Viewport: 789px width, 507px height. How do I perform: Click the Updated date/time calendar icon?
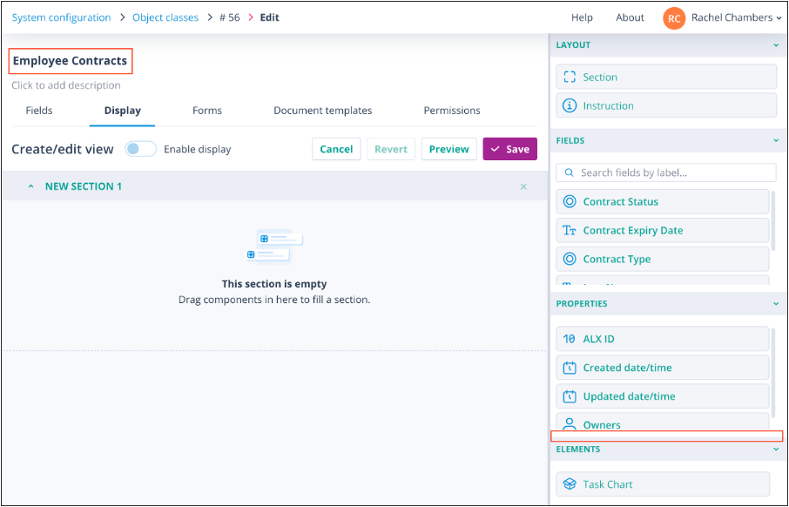569,396
